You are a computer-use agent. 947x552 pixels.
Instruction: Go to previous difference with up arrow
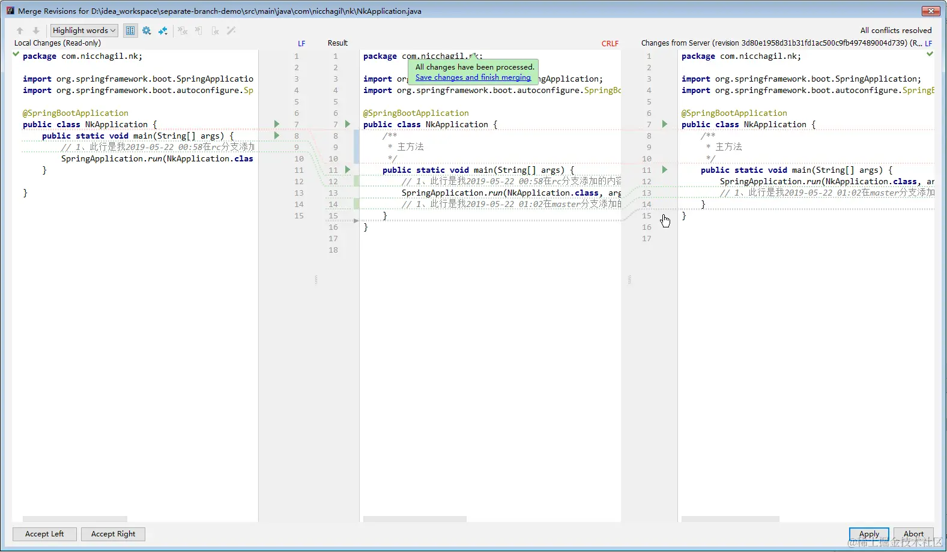coord(20,31)
